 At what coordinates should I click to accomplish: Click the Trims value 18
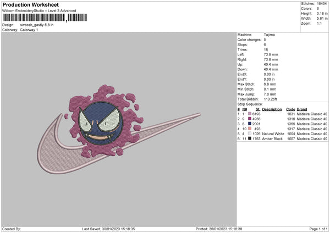point(266,49)
